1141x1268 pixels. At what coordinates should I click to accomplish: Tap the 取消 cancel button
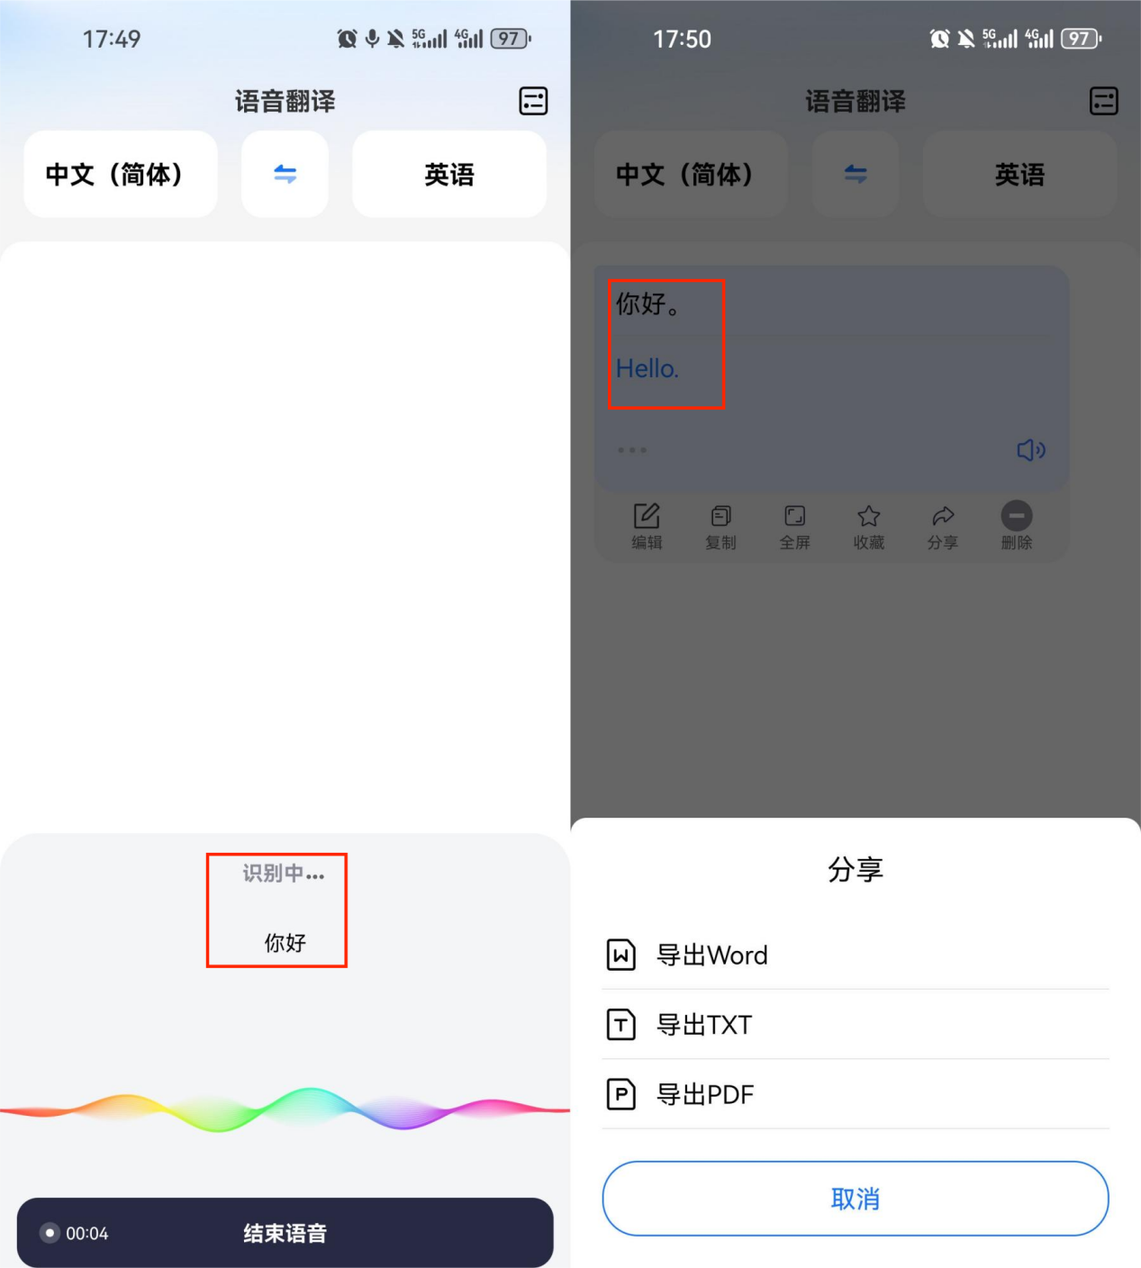856,1199
